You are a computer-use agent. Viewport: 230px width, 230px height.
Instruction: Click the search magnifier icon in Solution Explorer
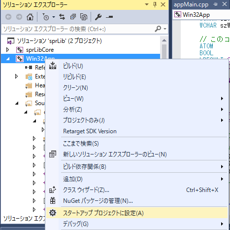(x=158, y=29)
